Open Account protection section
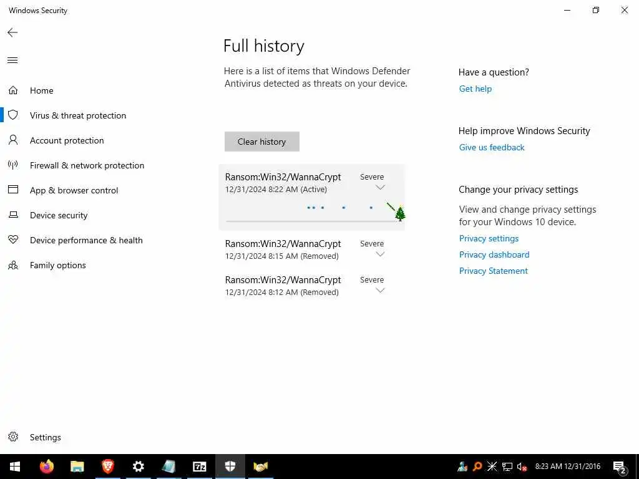 click(67, 140)
